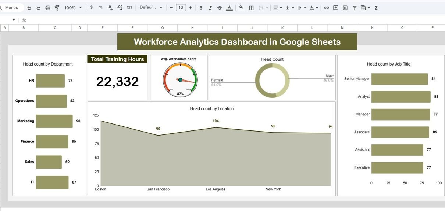Click the Borders icon

click(252, 8)
